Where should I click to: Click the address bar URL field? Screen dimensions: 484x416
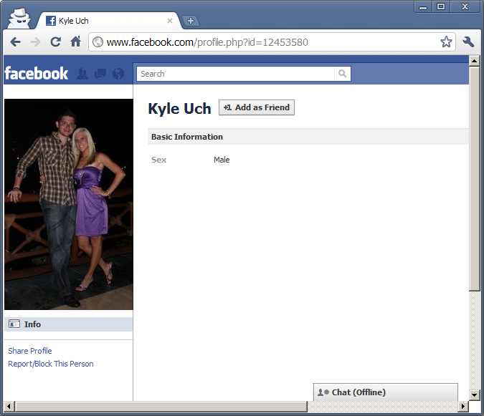pyautogui.click(x=272, y=42)
